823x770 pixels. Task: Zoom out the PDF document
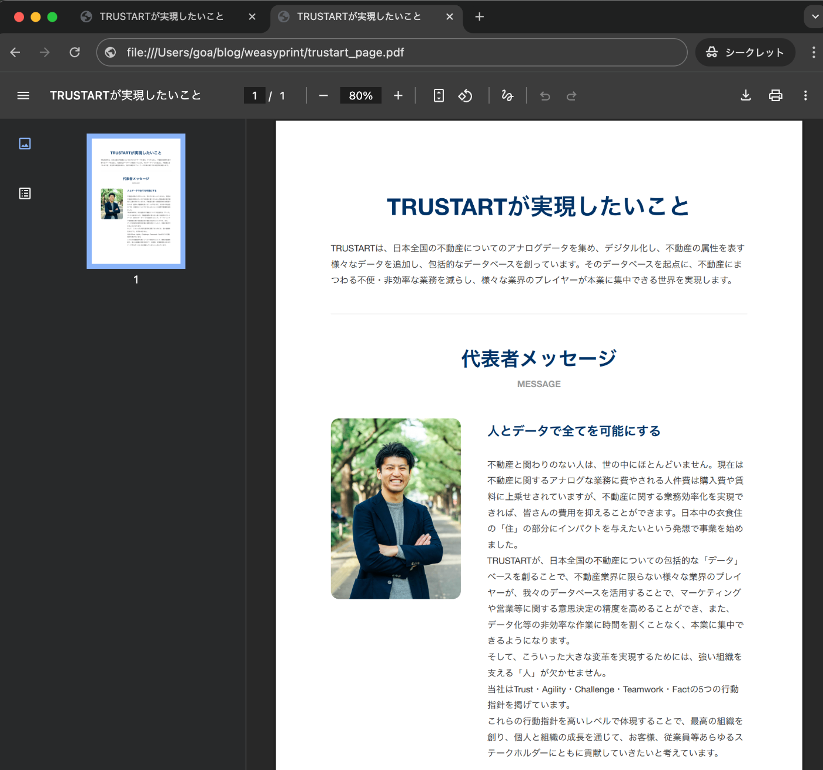click(323, 95)
